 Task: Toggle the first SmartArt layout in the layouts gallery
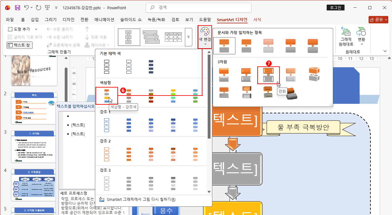pyautogui.click(x=129, y=37)
